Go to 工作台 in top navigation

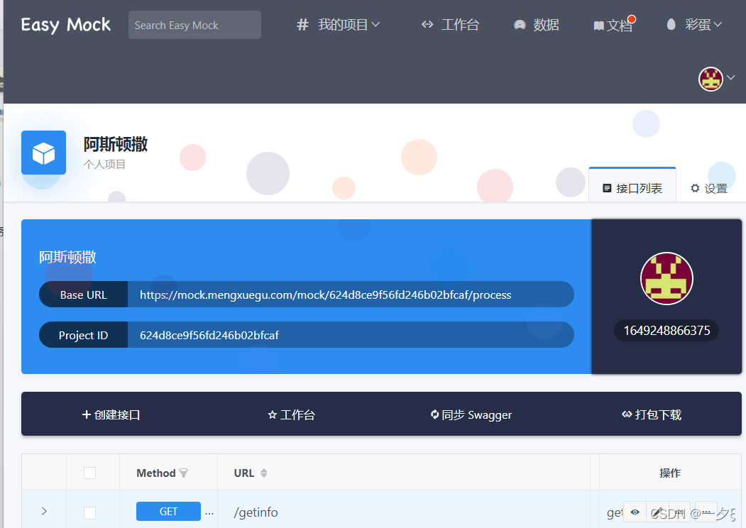(x=450, y=25)
